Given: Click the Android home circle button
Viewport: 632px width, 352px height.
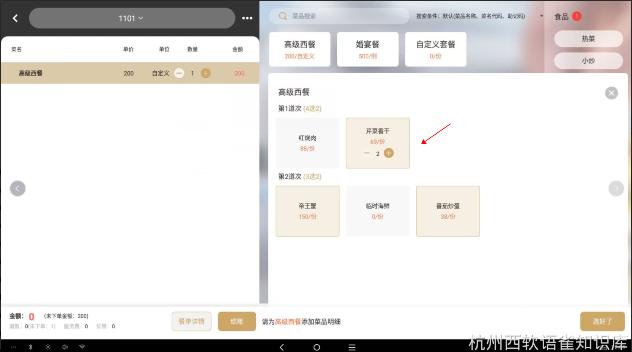Looking at the screenshot, I should [316, 347].
